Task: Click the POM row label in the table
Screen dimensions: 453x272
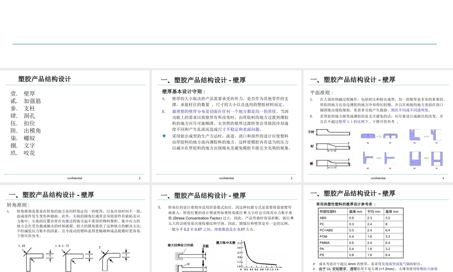Action: pos(323,237)
